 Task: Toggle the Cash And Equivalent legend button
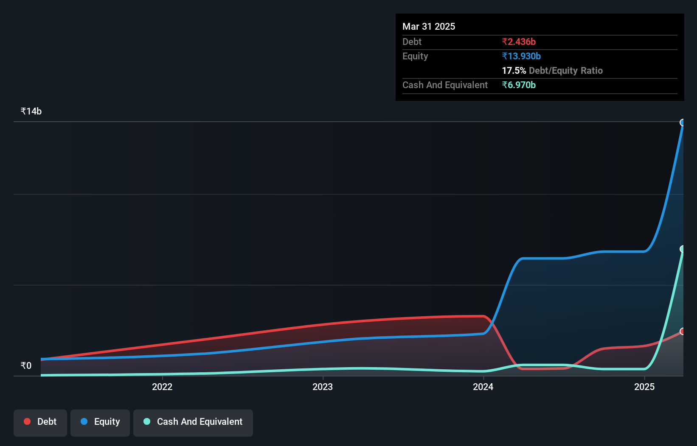193,423
